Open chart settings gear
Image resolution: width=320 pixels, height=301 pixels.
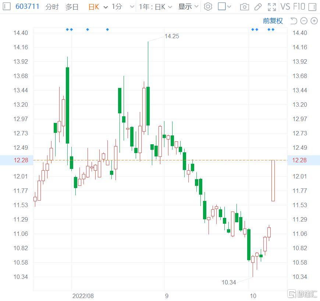click(208, 7)
